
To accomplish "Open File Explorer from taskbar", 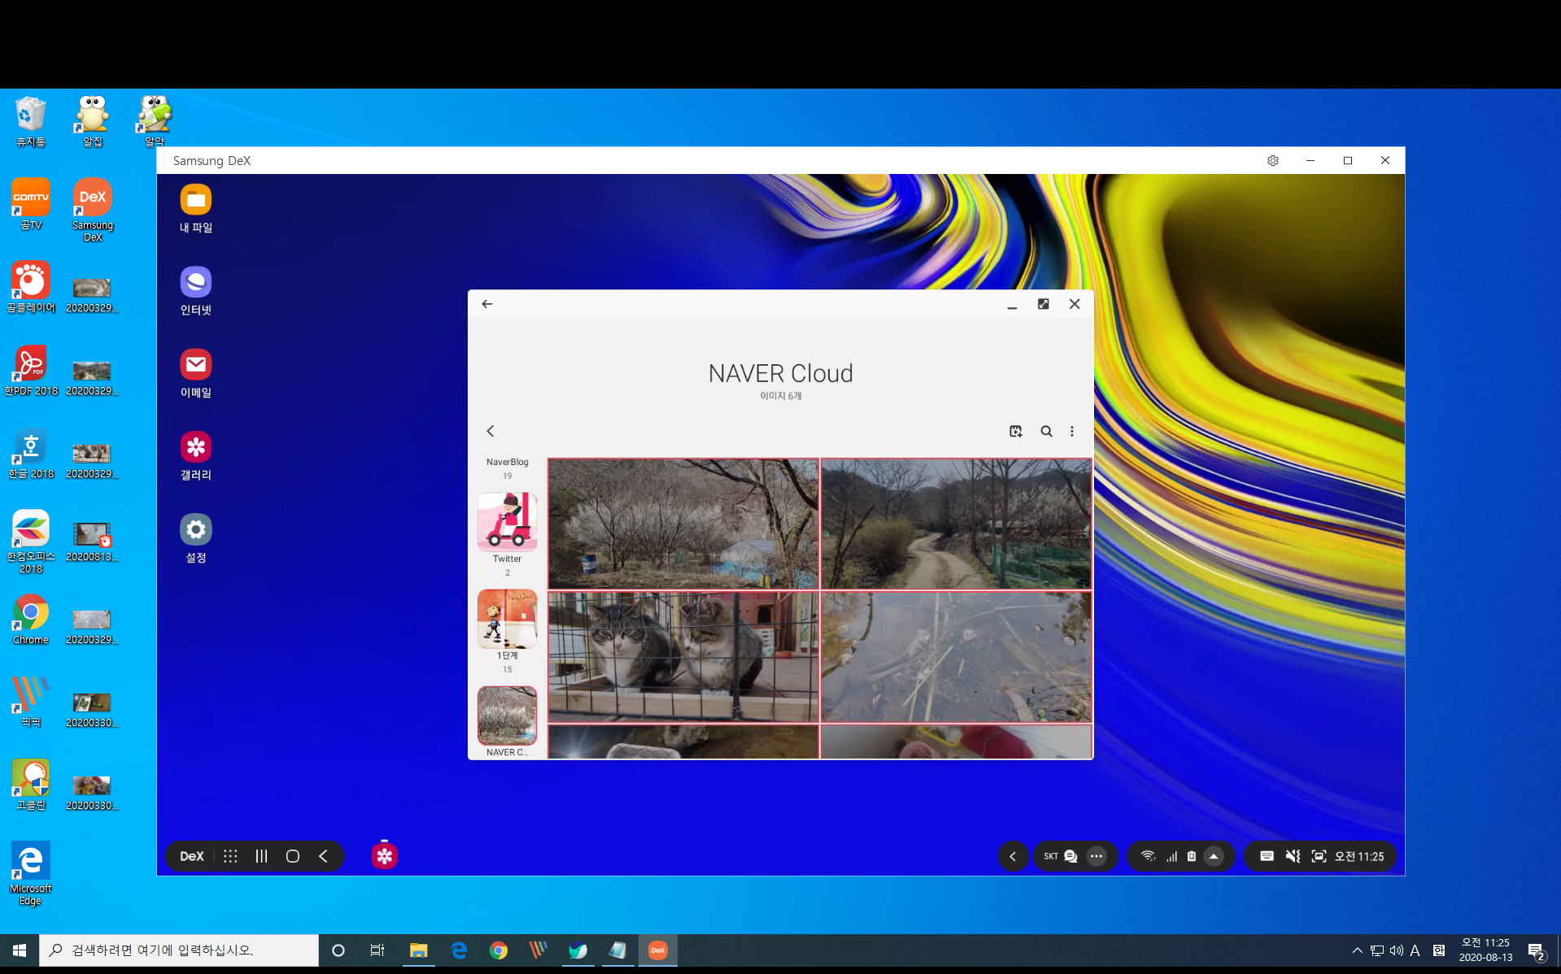I will [418, 950].
